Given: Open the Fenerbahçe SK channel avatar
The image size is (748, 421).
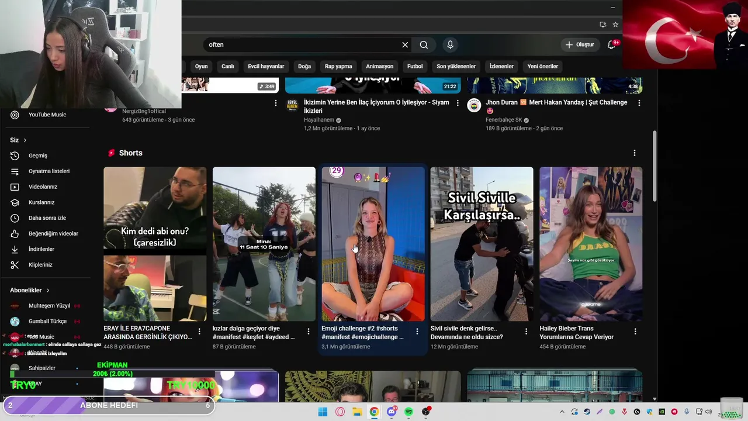Looking at the screenshot, I should pyautogui.click(x=474, y=105).
